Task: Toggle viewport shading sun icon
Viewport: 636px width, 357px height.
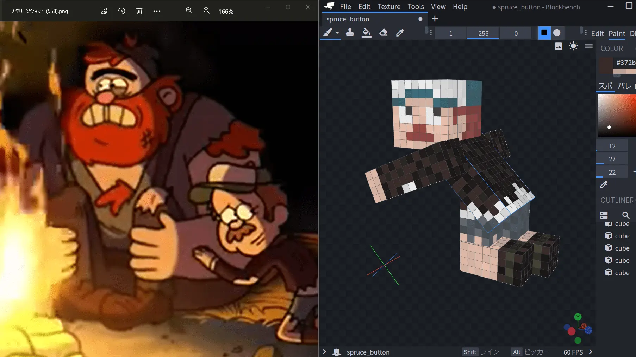Action: 573,46
